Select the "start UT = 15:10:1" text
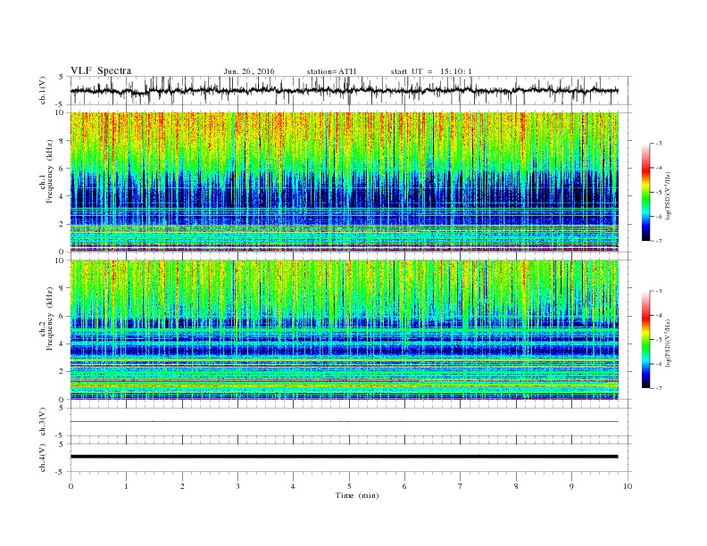Image resolution: width=707 pixels, height=546 pixels. click(x=431, y=71)
